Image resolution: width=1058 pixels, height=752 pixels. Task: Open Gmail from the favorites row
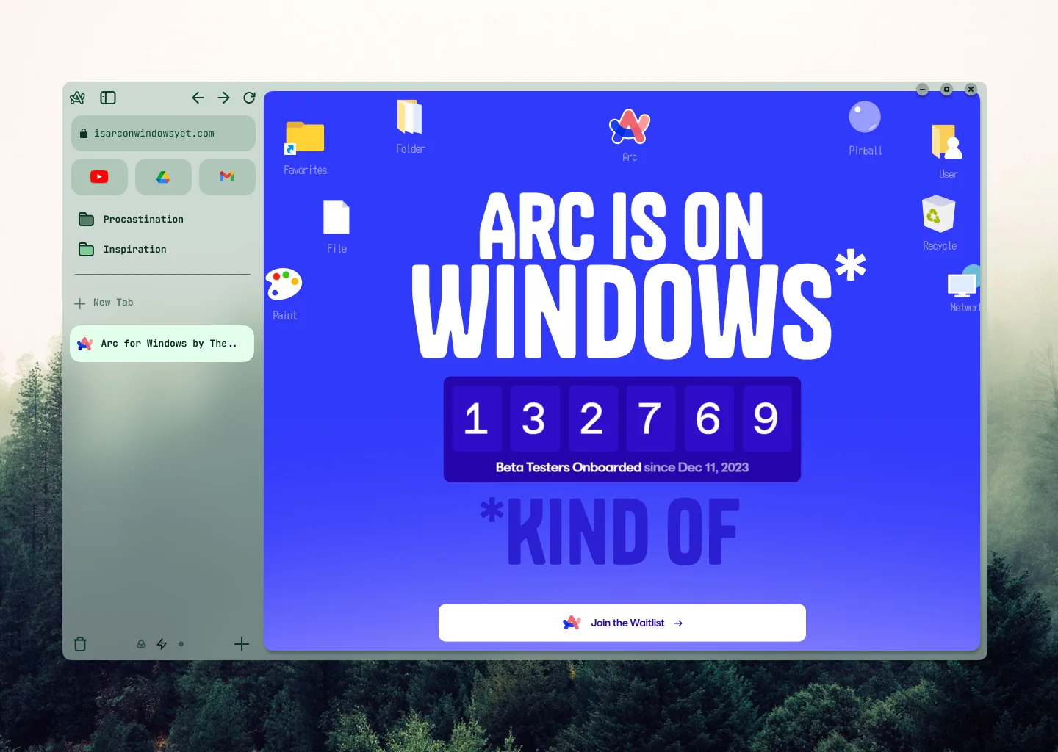click(x=226, y=177)
